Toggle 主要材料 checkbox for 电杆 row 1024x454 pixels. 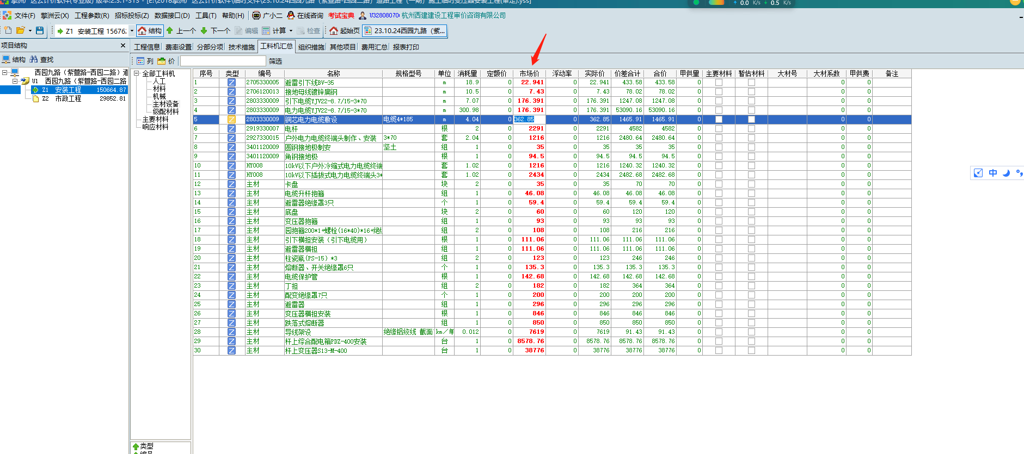(719, 129)
